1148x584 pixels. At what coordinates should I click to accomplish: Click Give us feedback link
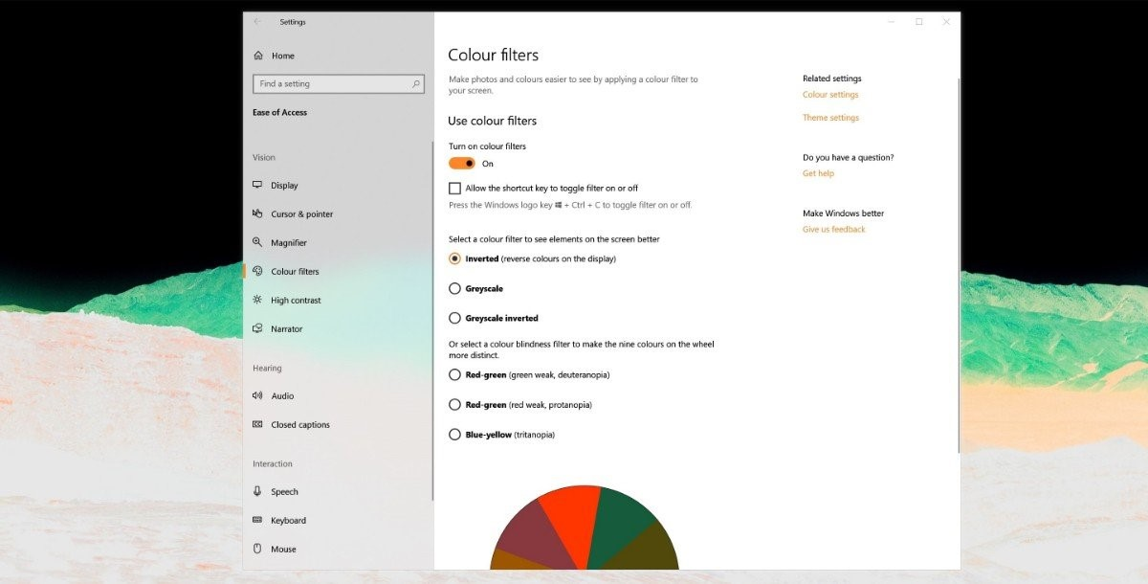pyautogui.click(x=833, y=230)
